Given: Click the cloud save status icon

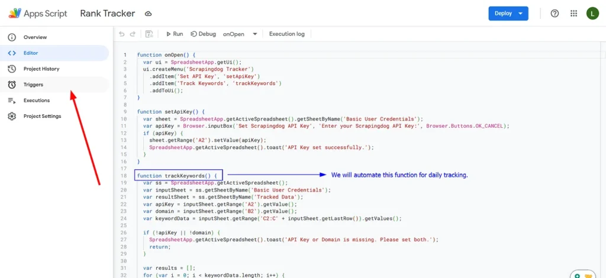Looking at the screenshot, I should pyautogui.click(x=148, y=14).
